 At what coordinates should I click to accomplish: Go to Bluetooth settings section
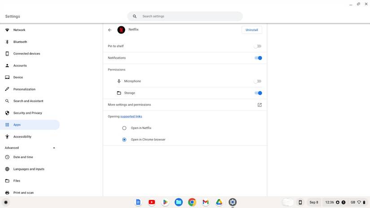pos(20,42)
